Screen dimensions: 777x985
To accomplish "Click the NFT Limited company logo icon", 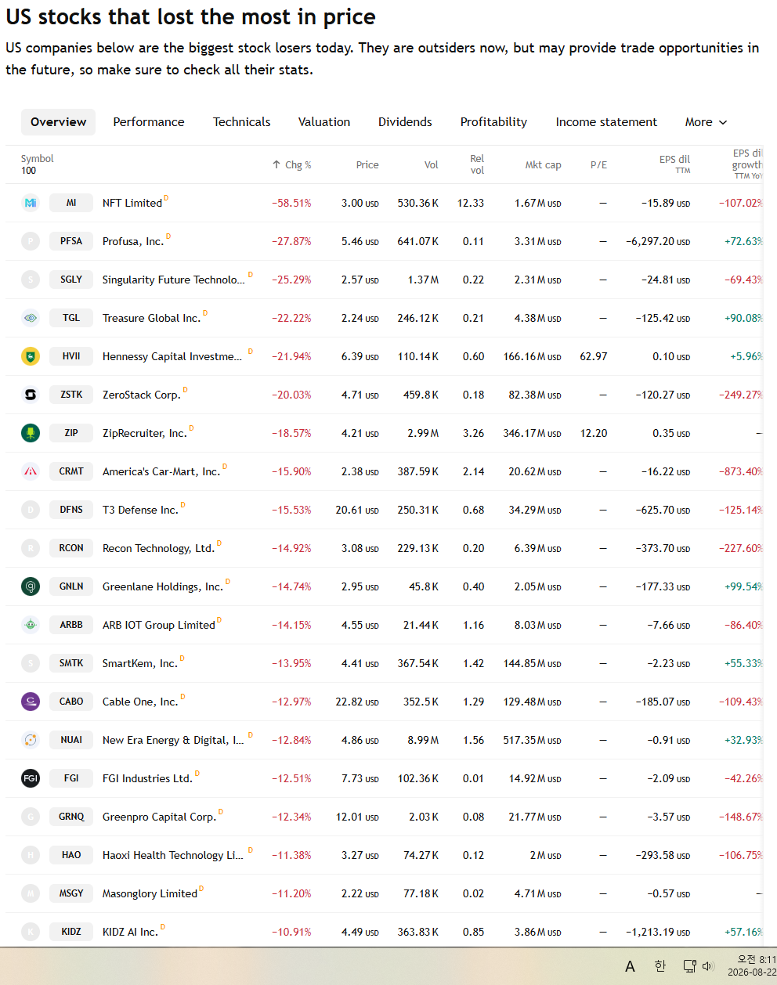I will [x=31, y=203].
